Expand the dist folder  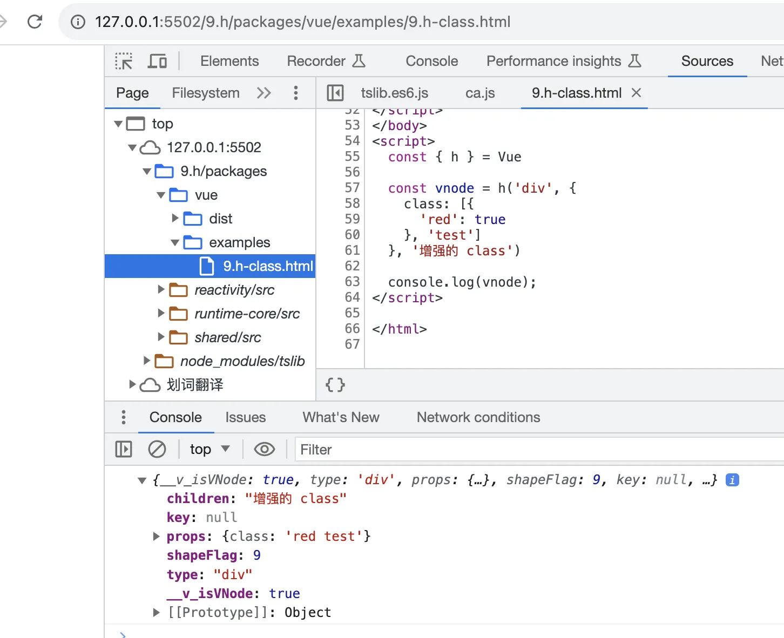(175, 218)
